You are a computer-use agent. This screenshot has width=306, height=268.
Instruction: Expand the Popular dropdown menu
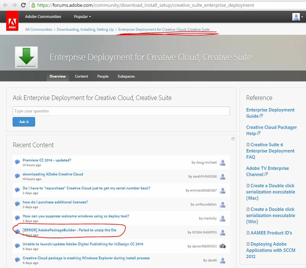(82, 17)
